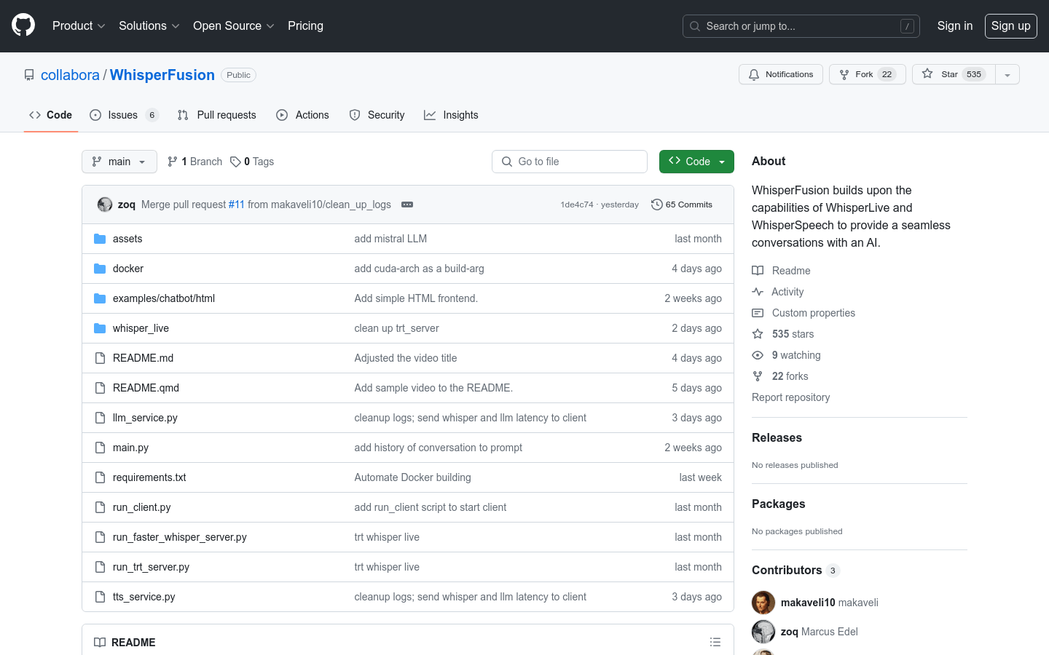
Task: Switch to the Issues tab
Action: point(123,115)
